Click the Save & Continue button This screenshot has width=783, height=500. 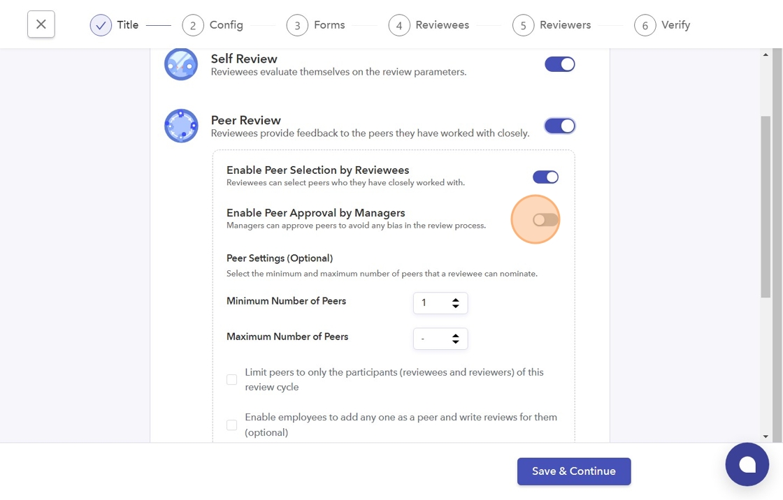574,471
